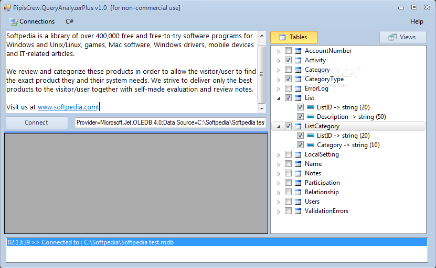The width and height of the screenshot is (436, 268).
Task: Select 'Description -> string (50)' column row
Action: [x=352, y=117]
